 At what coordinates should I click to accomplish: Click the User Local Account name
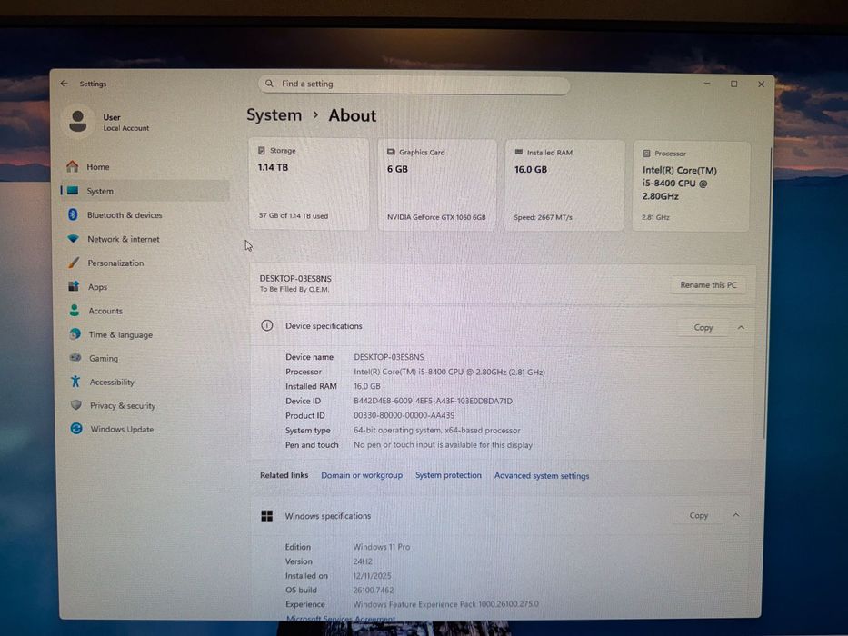112,117
